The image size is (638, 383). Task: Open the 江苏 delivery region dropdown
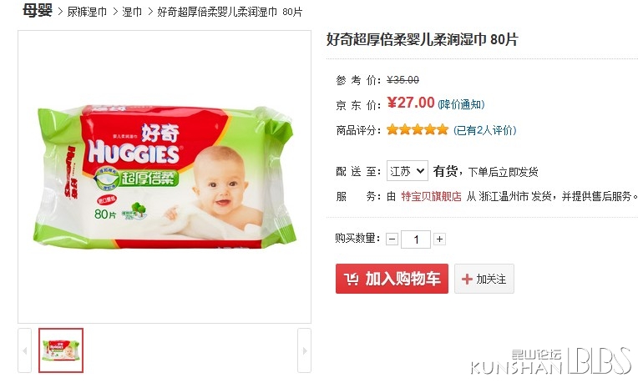pyautogui.click(x=407, y=171)
